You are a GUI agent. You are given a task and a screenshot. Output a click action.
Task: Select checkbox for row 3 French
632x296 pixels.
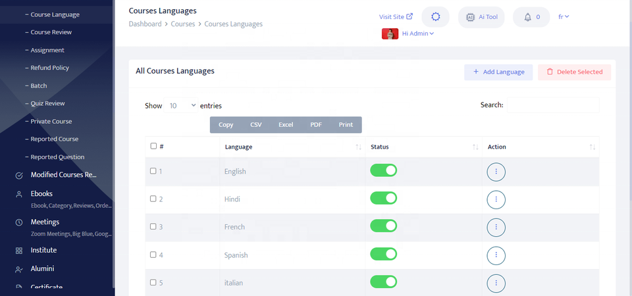[x=153, y=226]
